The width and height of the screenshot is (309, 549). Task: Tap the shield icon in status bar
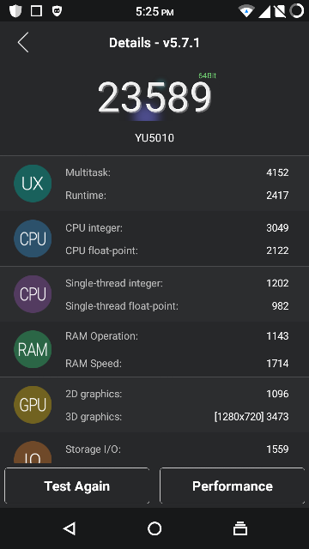[x=15, y=11]
